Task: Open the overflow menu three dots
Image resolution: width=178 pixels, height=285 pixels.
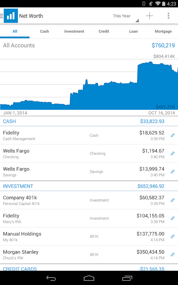Action: 168,16
